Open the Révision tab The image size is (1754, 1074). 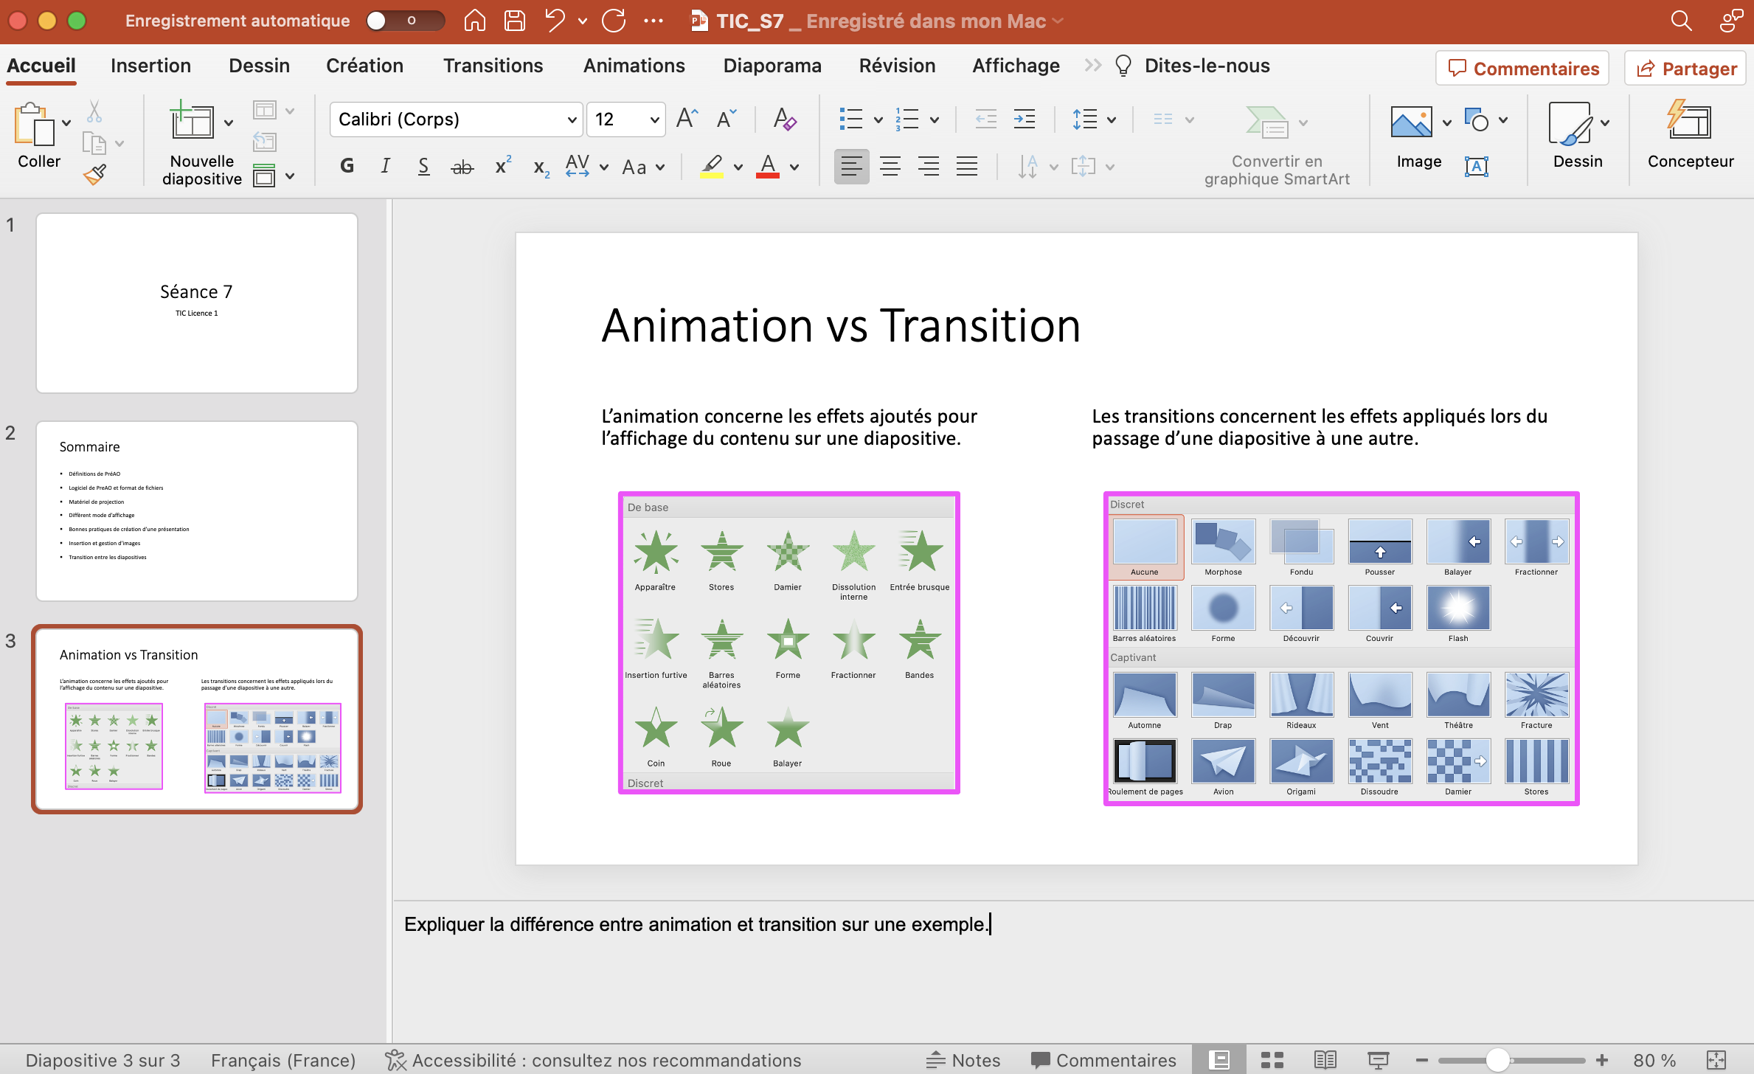[x=897, y=66]
